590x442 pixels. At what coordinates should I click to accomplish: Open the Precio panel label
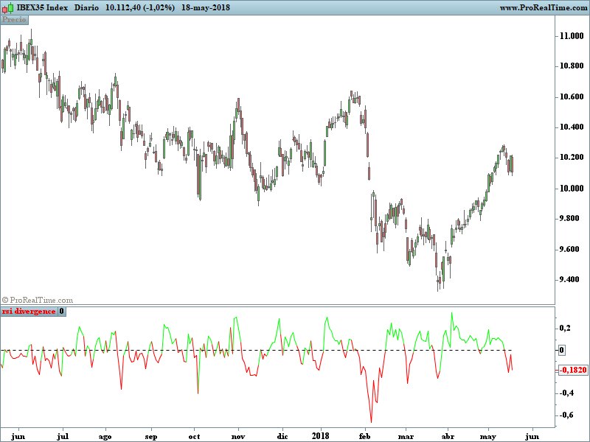tap(14, 20)
